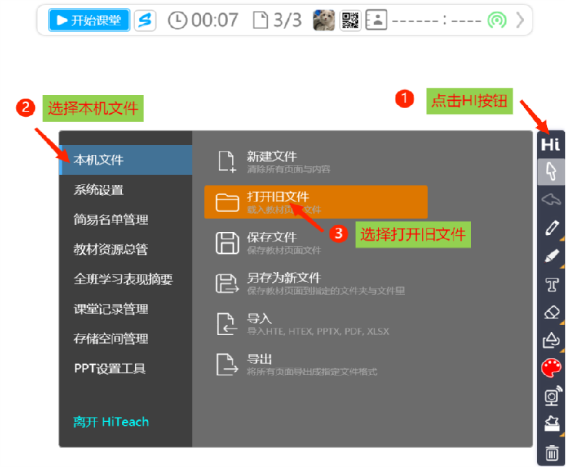
Task: Open the QR code icon
Action: [350, 20]
